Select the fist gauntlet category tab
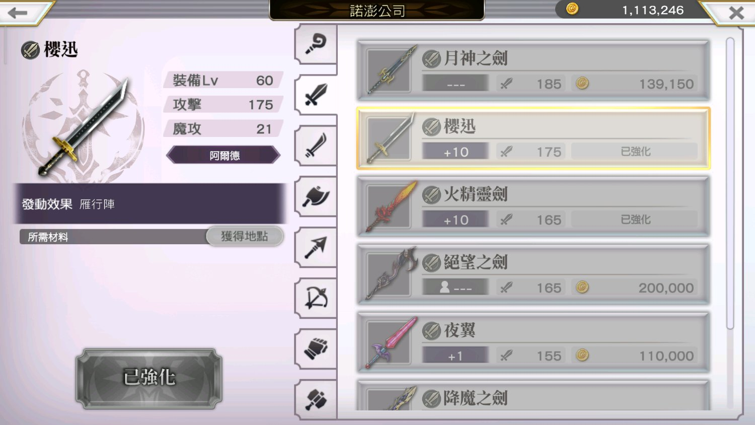Viewport: 755px width, 425px height. point(316,349)
